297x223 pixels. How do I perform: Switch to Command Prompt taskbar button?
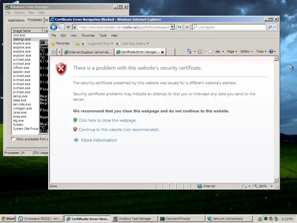(x=182, y=219)
